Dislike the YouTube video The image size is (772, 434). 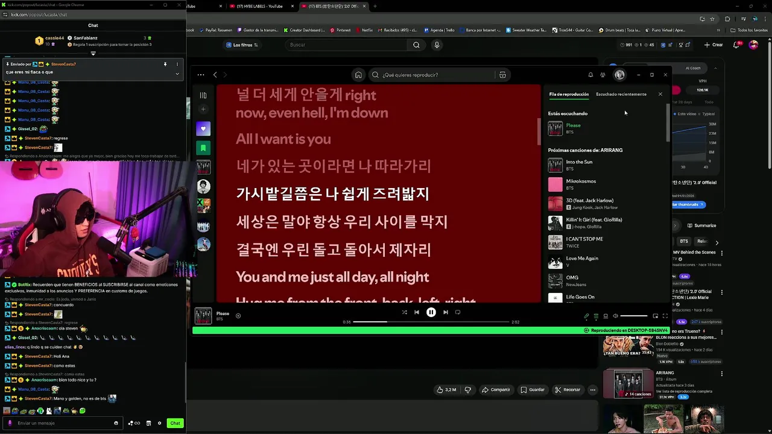[468, 389]
